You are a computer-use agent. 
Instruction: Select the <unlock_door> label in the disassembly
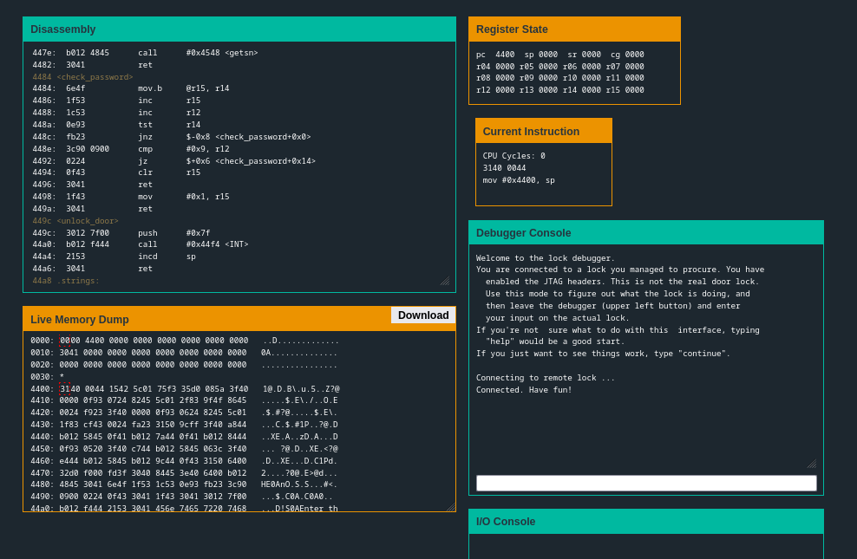[88, 220]
